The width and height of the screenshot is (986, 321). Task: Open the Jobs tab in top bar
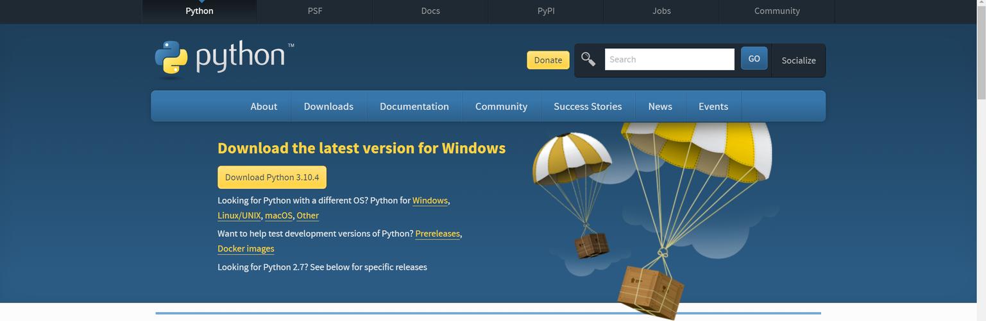[661, 11]
